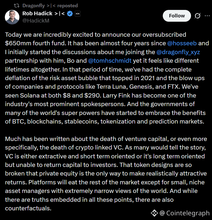Open the three-dot more options menu
The width and height of the screenshot is (212, 220).
point(207,16)
